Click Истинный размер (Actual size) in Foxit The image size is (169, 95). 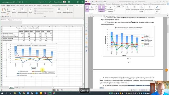tap(101, 9)
